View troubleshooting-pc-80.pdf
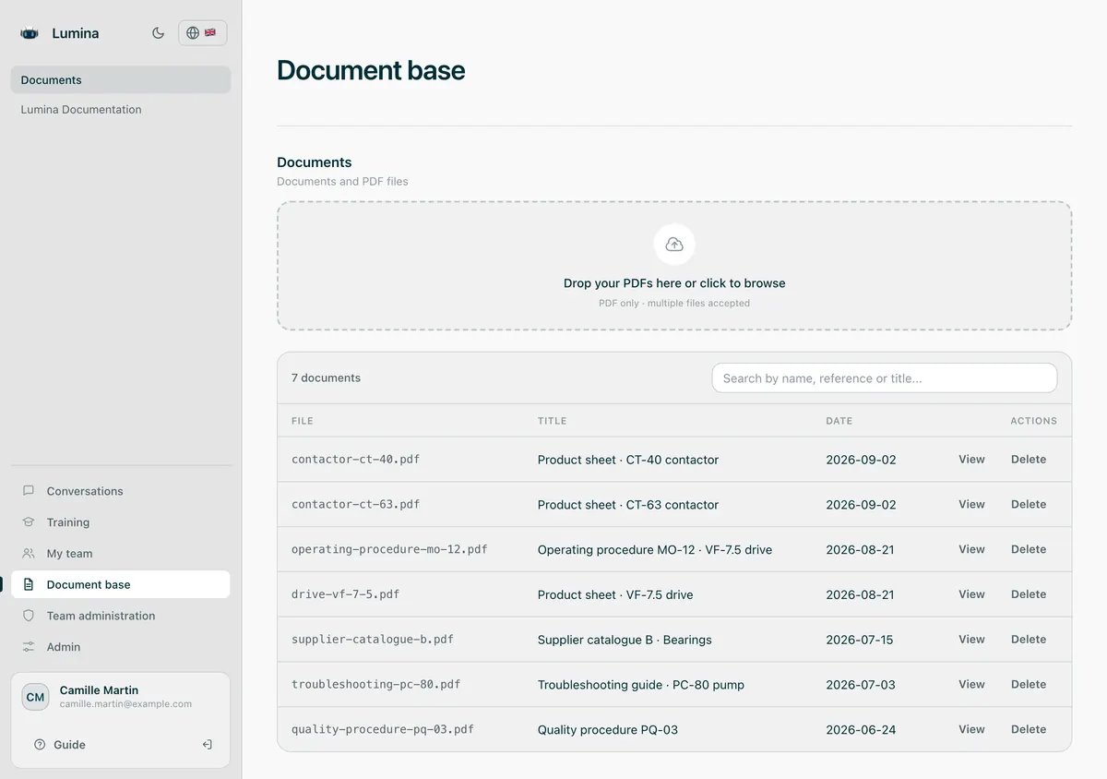1107x779 pixels. [x=971, y=685]
